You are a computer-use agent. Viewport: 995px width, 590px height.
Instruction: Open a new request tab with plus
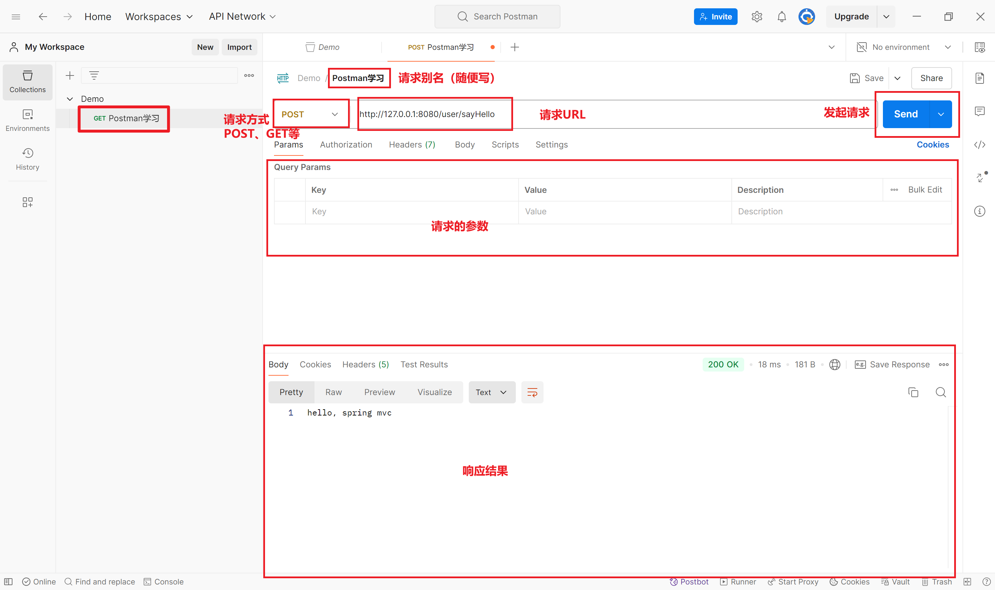click(515, 47)
